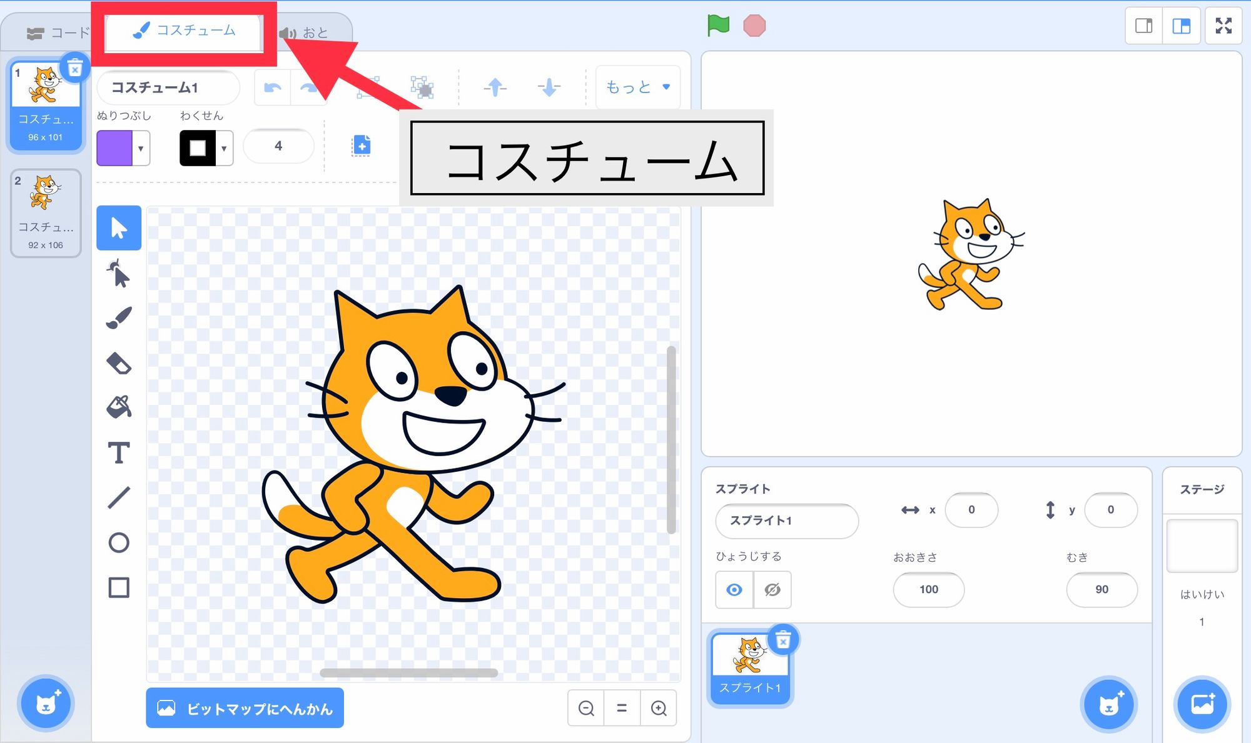Click the black outline color swatch
Screen dimensions: 1251x743
198,148
